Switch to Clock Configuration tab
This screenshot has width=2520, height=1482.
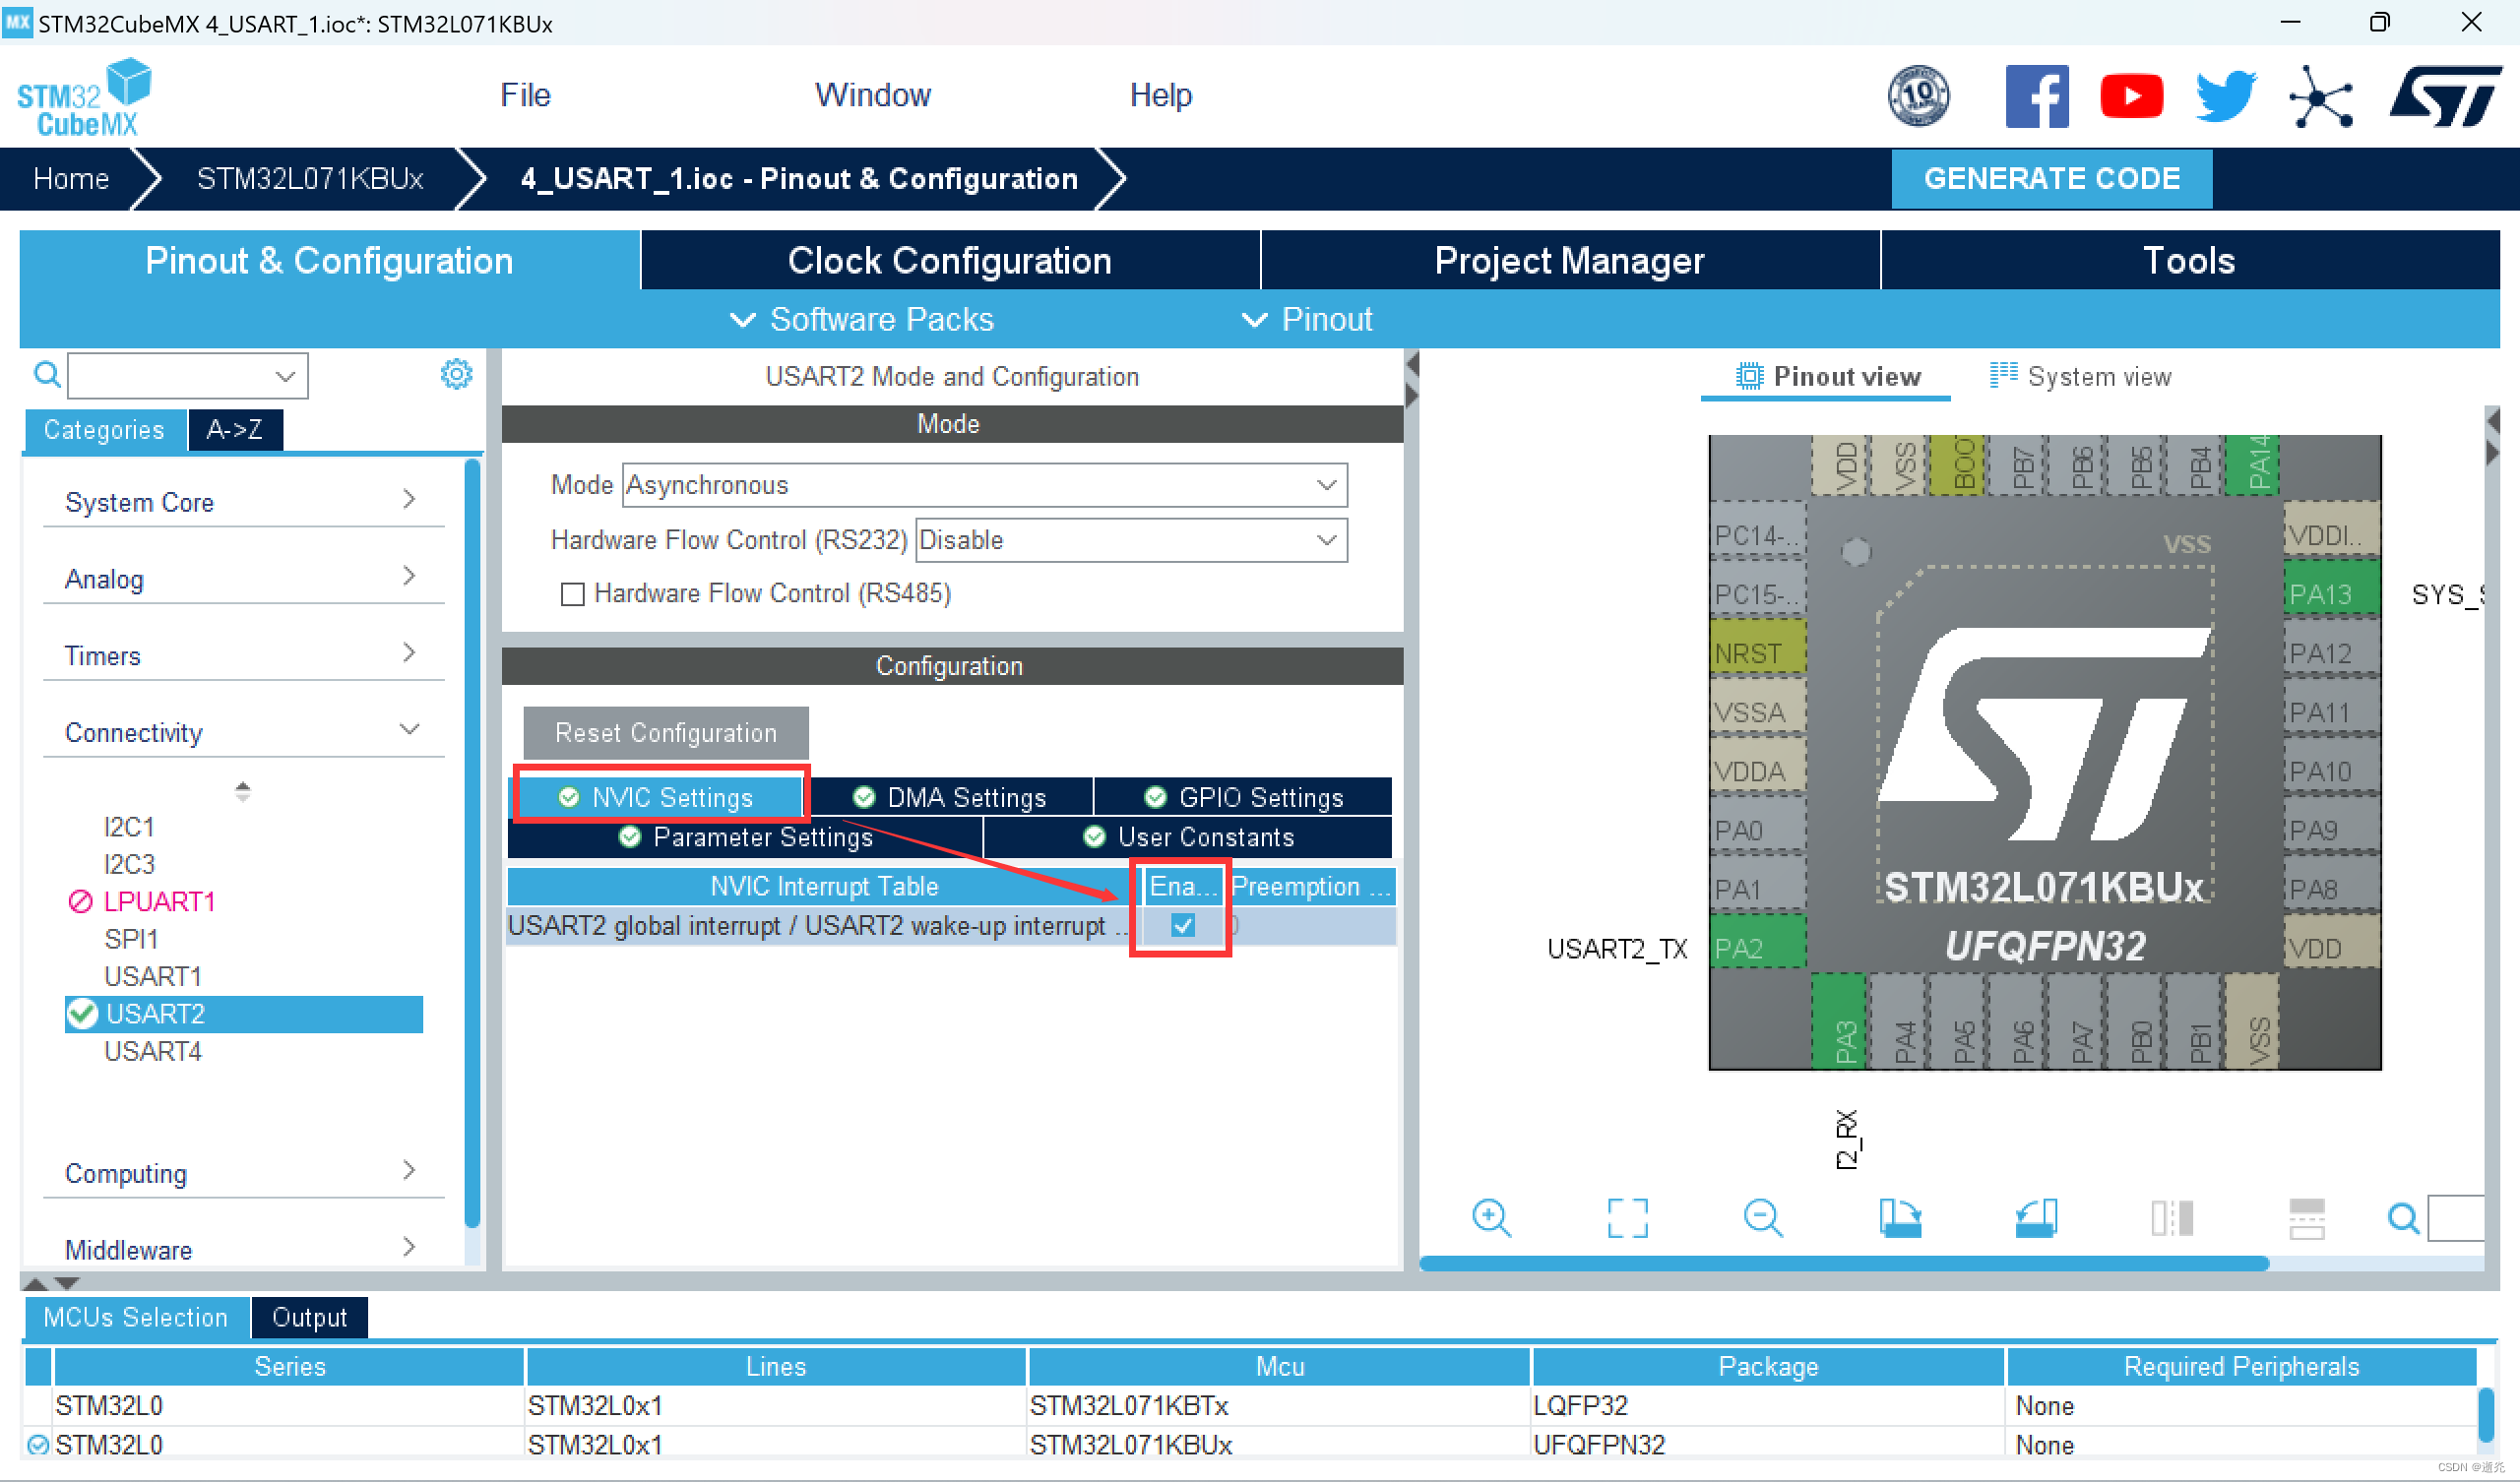[949, 260]
